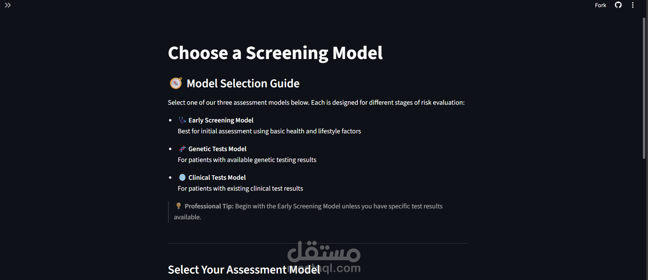Image resolution: width=648 pixels, height=280 pixels.
Task: Open the GitHub repository icon
Action: (x=618, y=5)
